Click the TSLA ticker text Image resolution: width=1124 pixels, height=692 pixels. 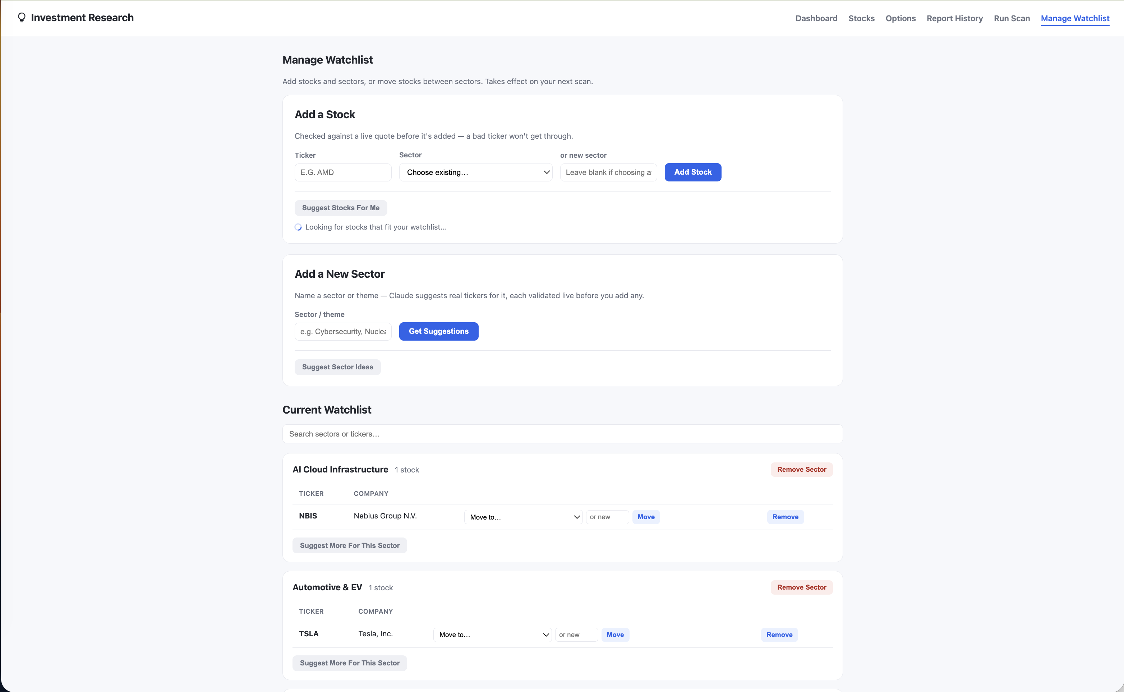tap(308, 634)
